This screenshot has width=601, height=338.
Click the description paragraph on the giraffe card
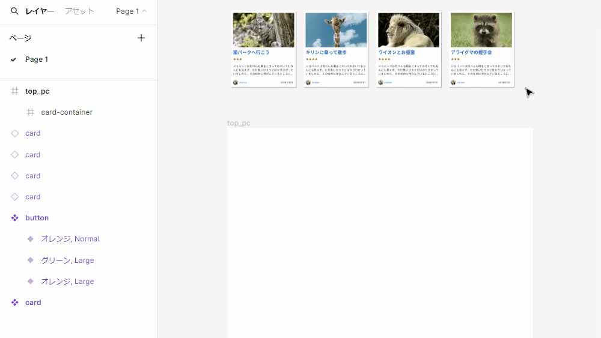pyautogui.click(x=336, y=70)
